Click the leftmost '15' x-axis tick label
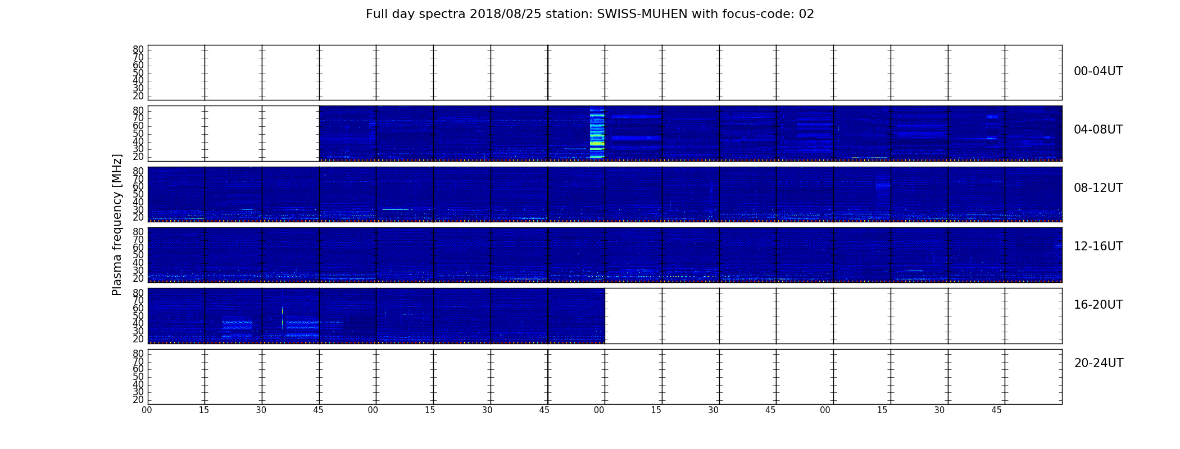 (204, 410)
